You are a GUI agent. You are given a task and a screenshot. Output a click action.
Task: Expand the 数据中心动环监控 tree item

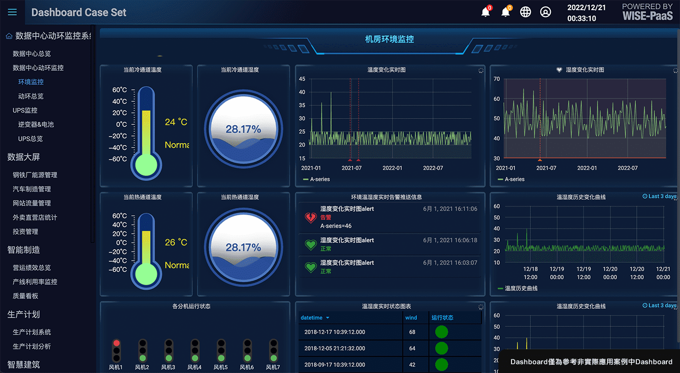pos(38,68)
